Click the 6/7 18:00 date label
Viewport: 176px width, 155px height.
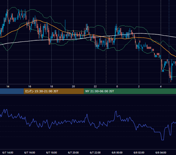click(x=52, y=152)
